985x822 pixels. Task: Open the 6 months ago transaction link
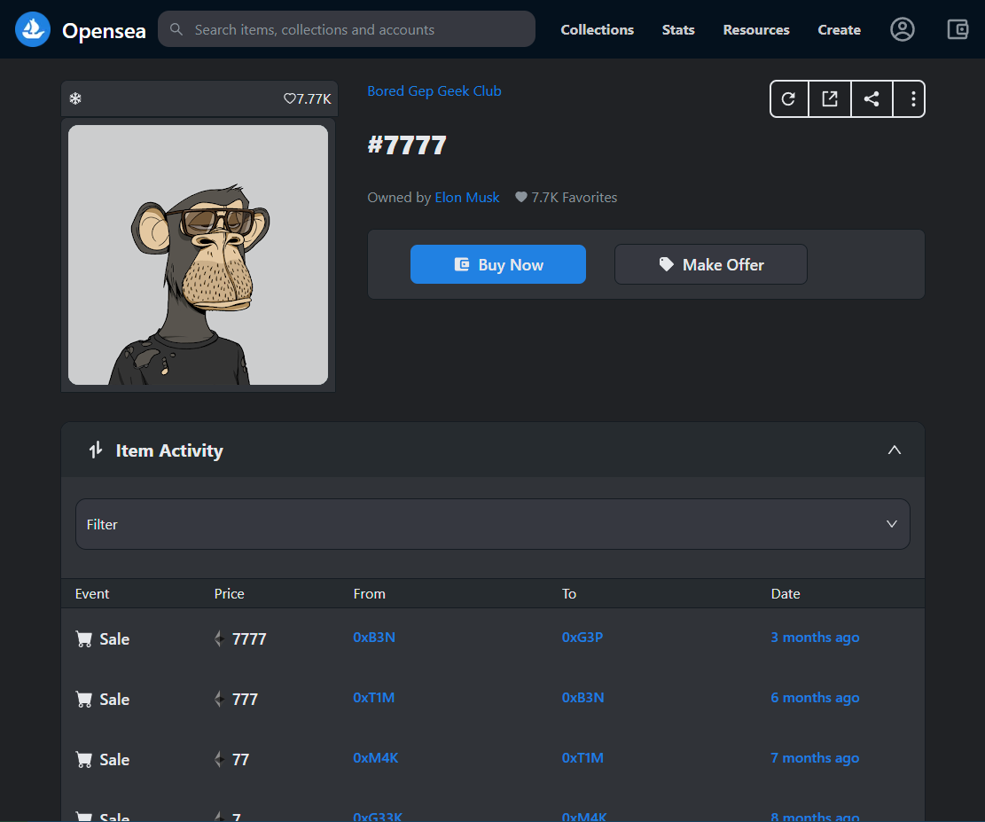[x=815, y=698]
